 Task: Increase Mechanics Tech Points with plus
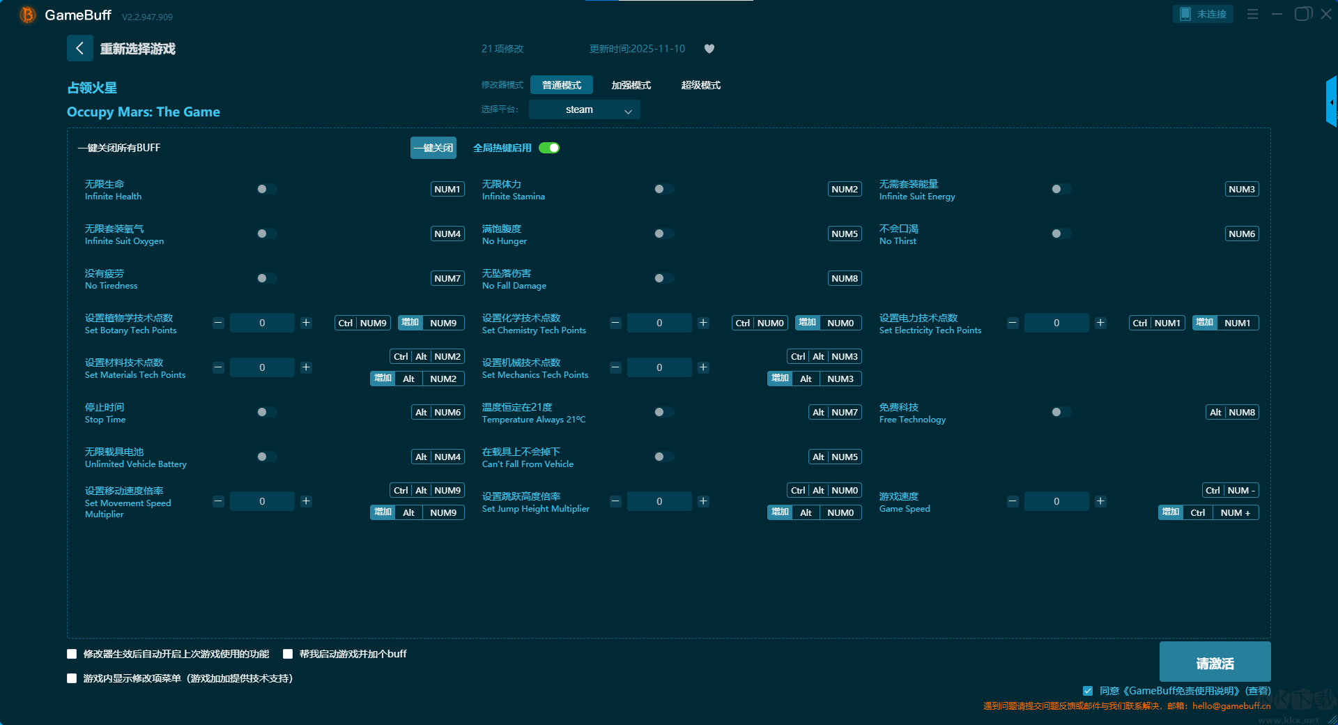[703, 367]
